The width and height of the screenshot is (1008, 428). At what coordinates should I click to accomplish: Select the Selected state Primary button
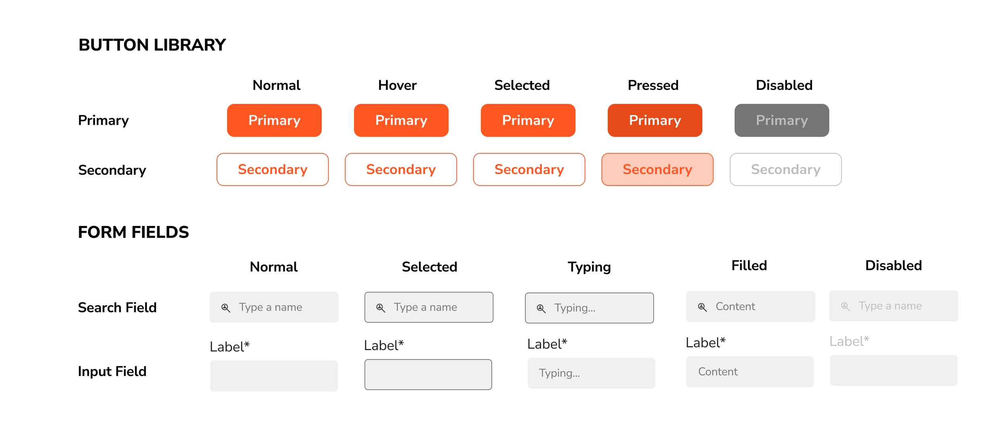point(528,120)
